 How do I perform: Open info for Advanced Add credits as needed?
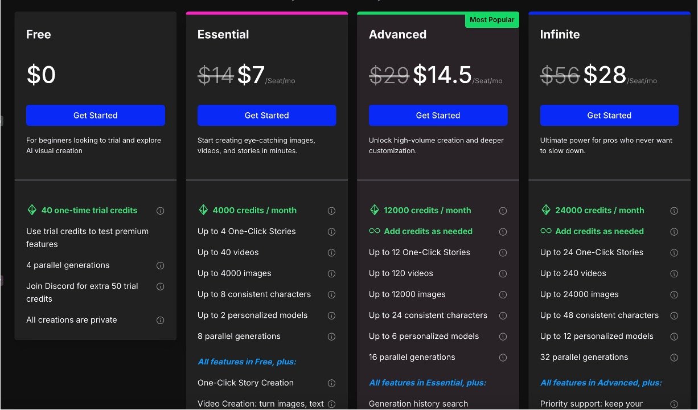click(503, 232)
